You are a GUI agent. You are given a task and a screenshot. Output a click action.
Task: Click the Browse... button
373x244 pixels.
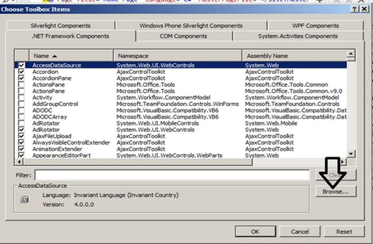coord(336,191)
